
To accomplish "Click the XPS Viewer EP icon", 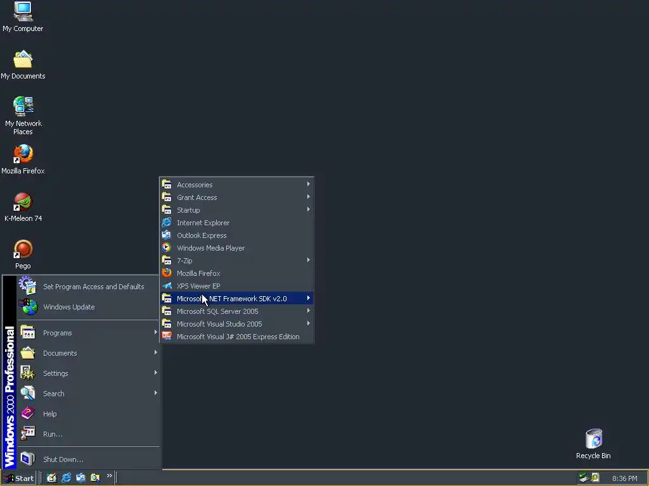I will pyautogui.click(x=167, y=285).
